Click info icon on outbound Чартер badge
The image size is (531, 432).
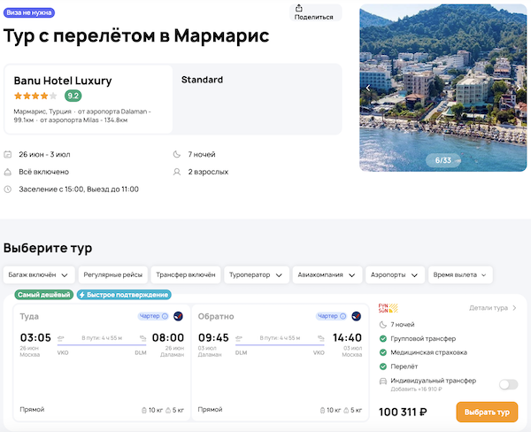point(165,316)
